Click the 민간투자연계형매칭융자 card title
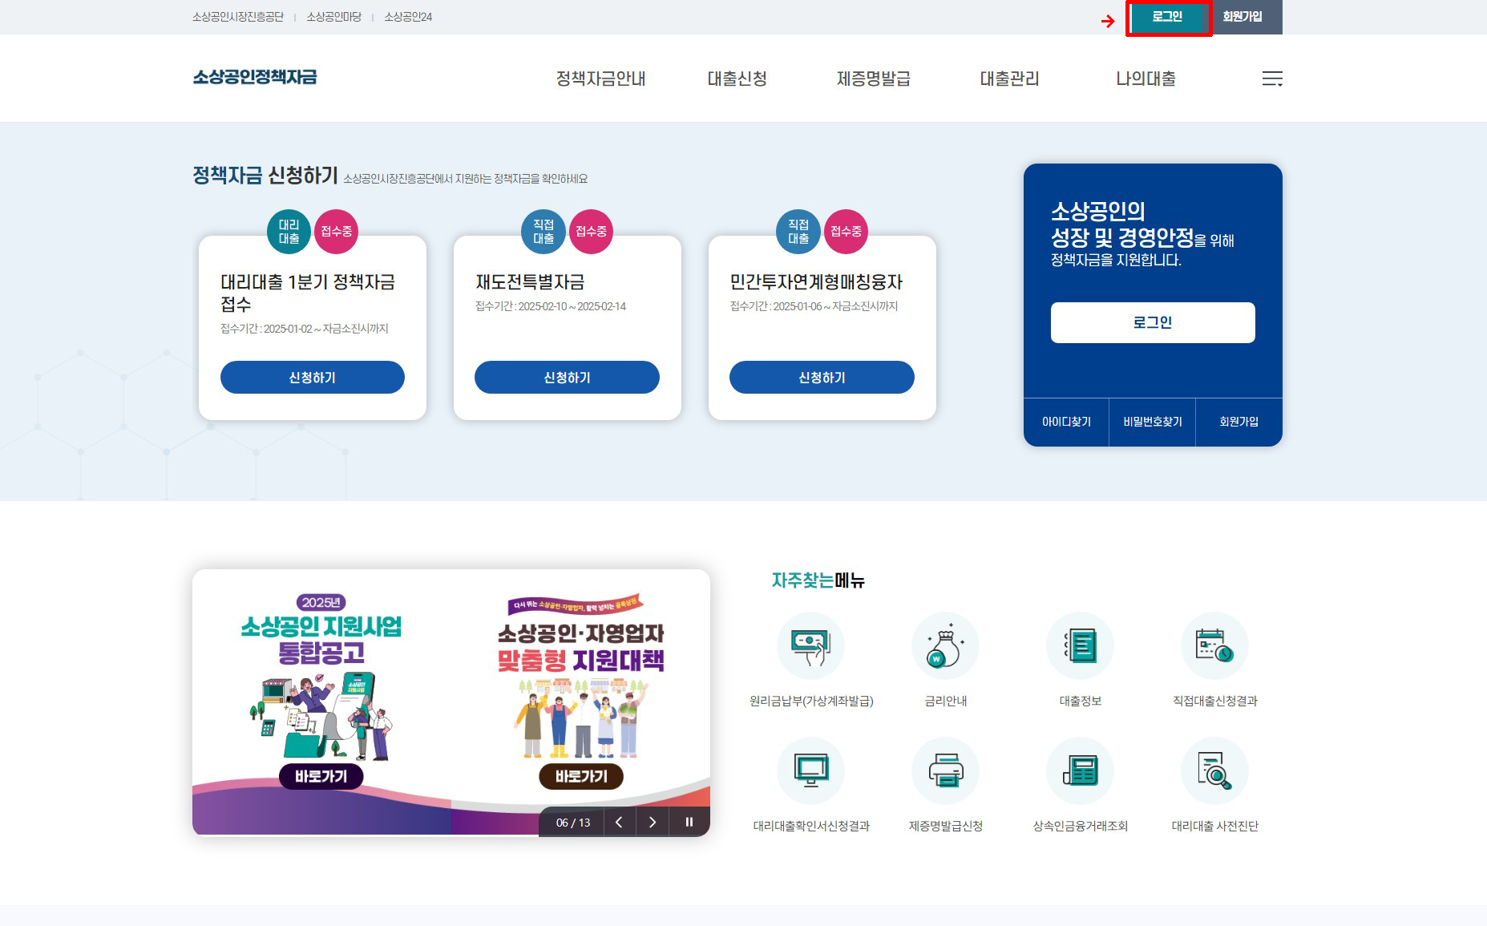The image size is (1487, 926). (816, 282)
